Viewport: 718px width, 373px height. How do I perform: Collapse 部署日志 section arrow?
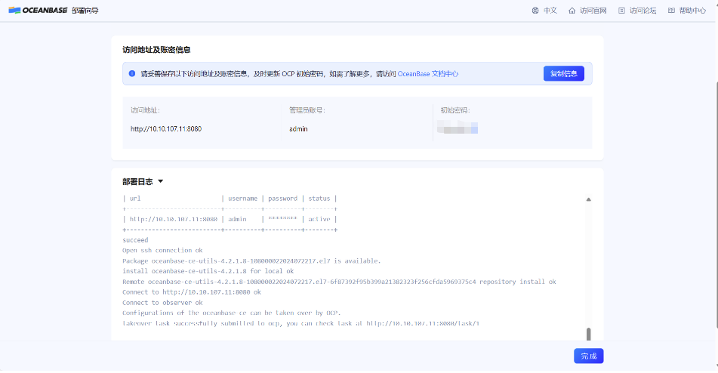click(x=161, y=181)
